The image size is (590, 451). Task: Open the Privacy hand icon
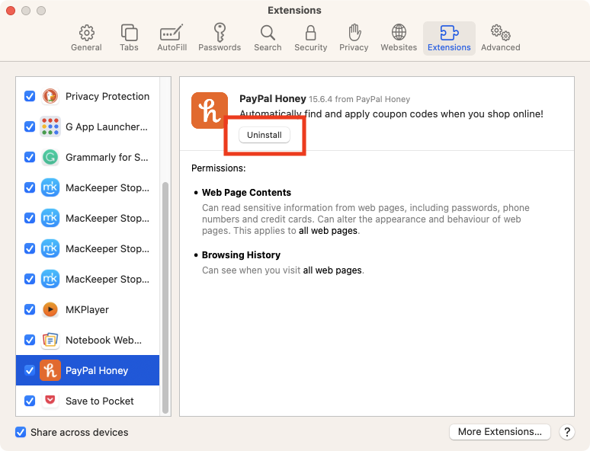(x=354, y=32)
